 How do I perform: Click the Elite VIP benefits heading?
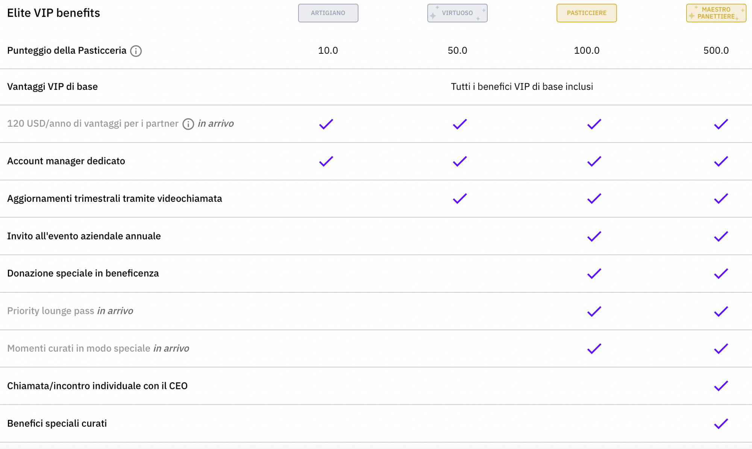point(53,13)
